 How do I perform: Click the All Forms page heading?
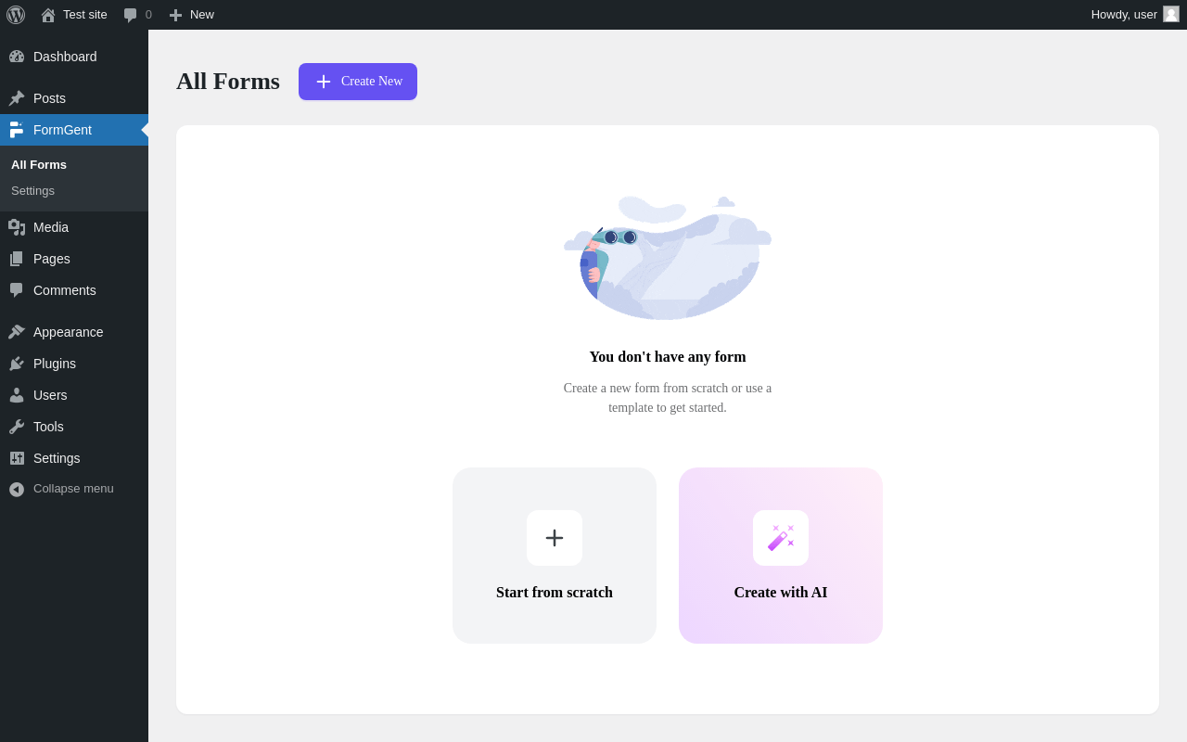[228, 82]
